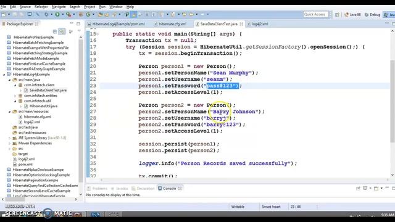395x222 pixels.
Task: Open the Edit menu
Action: 13,7
